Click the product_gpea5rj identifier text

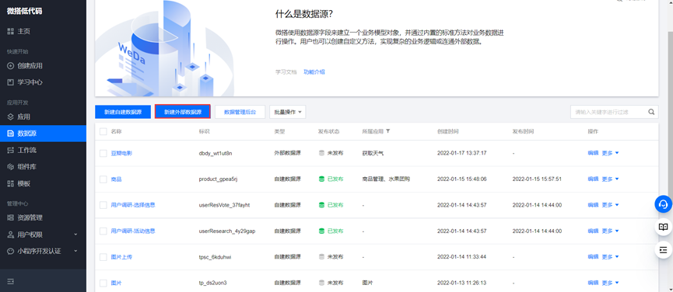click(x=218, y=179)
